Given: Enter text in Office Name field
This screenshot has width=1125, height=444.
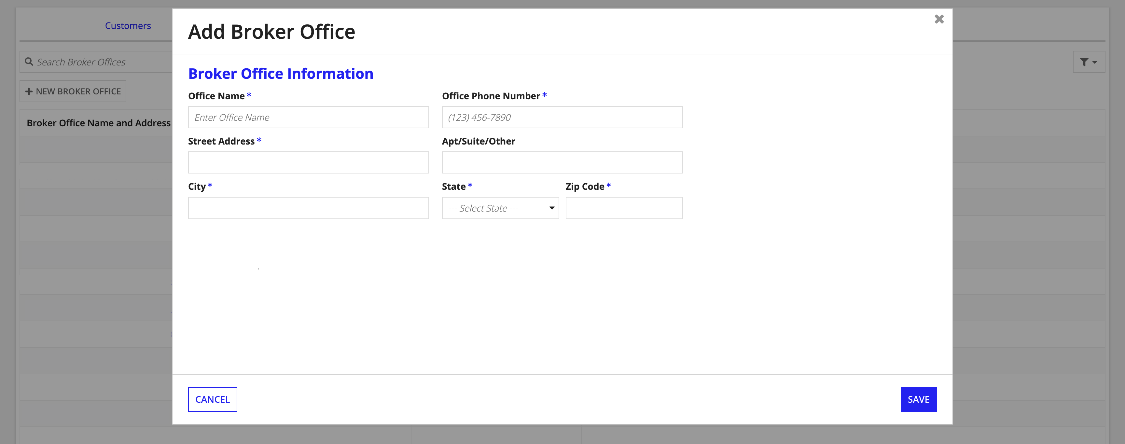Looking at the screenshot, I should pos(308,117).
